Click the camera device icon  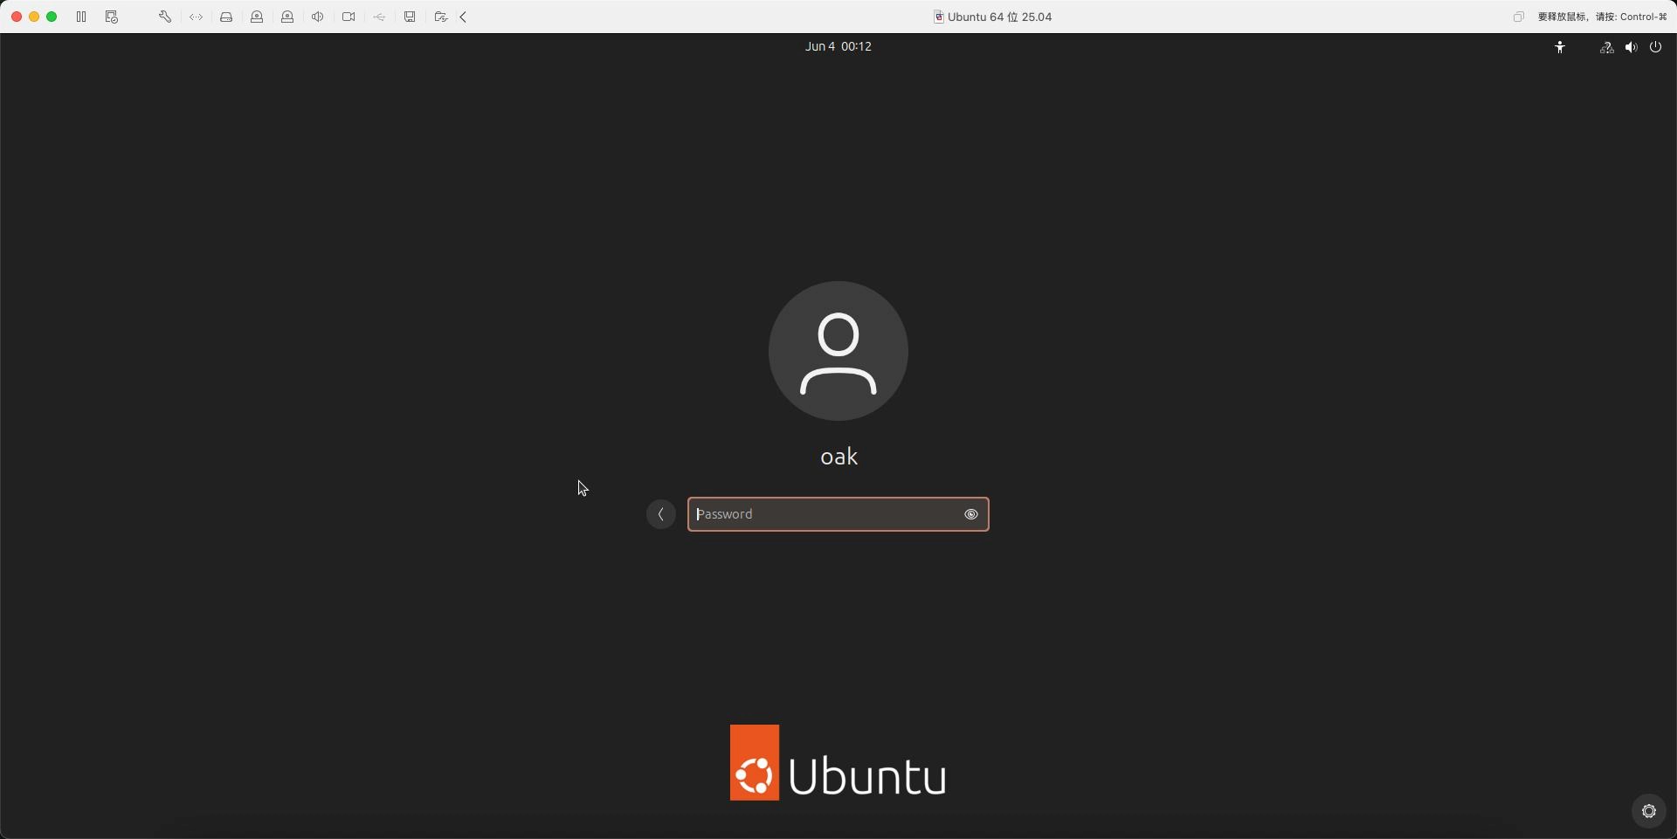click(349, 17)
